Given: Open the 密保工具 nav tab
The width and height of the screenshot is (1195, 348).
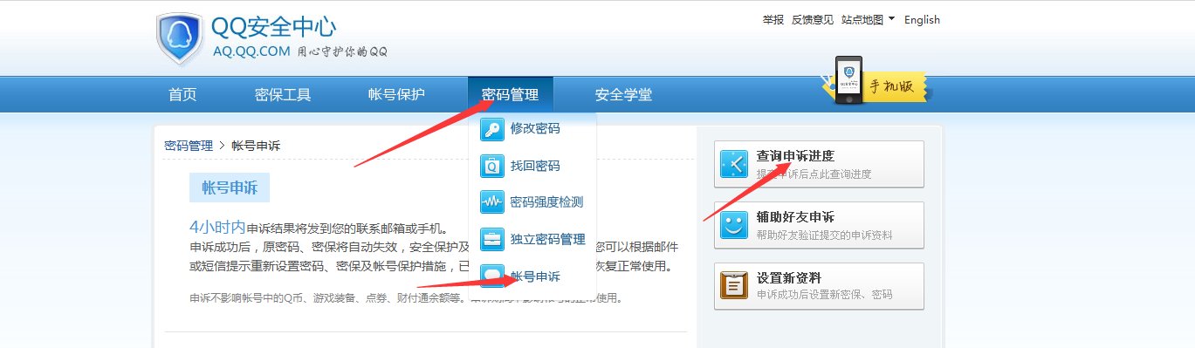Looking at the screenshot, I should [283, 95].
